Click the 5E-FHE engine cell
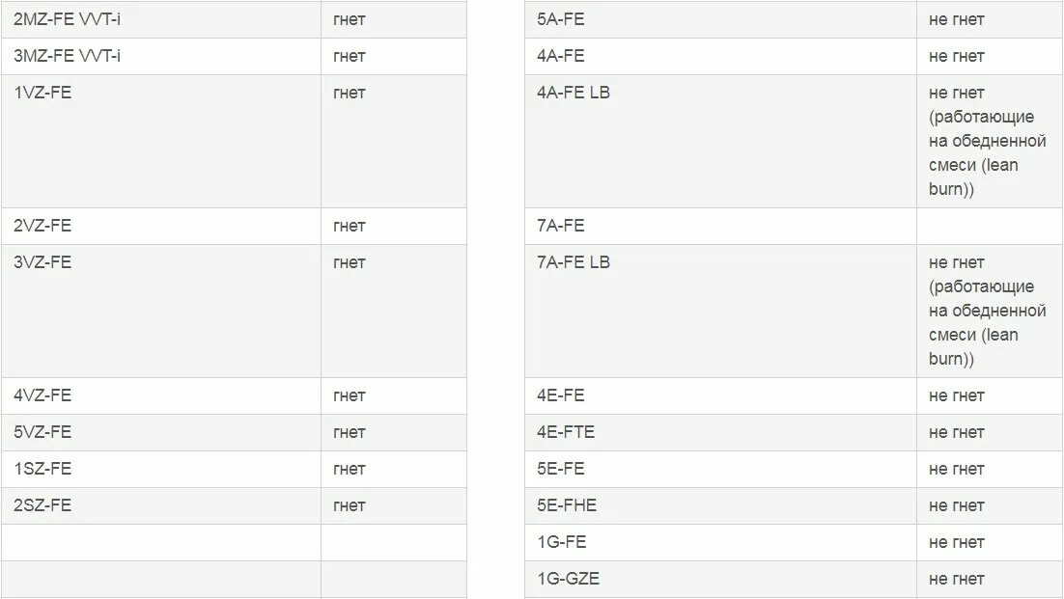The width and height of the screenshot is (1064, 599). click(x=567, y=505)
